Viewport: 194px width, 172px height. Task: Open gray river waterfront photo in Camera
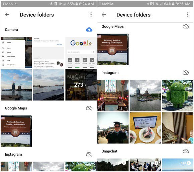[48, 85]
